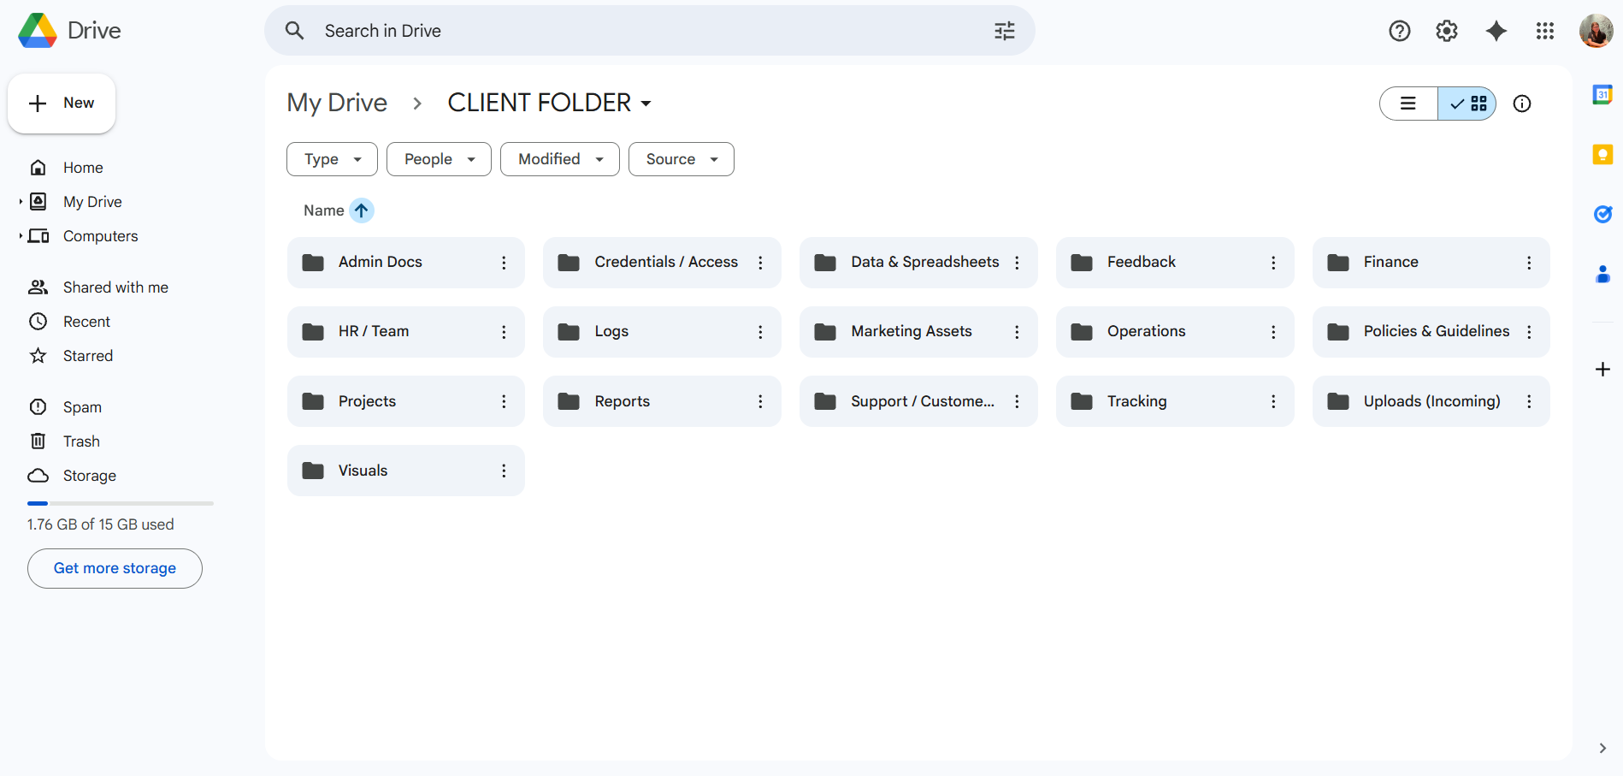Expand My Drive tree in sidebar
This screenshot has height=776, width=1623.
pyautogui.click(x=21, y=202)
